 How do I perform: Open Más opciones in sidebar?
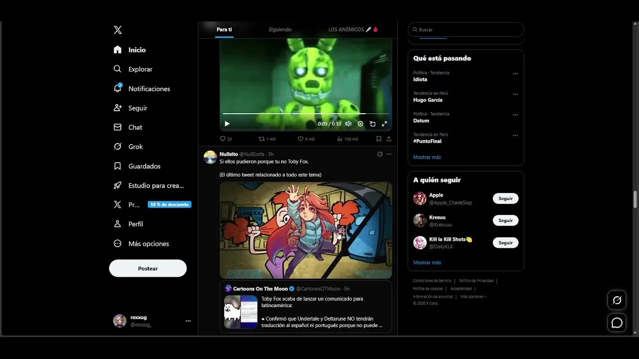(141, 243)
